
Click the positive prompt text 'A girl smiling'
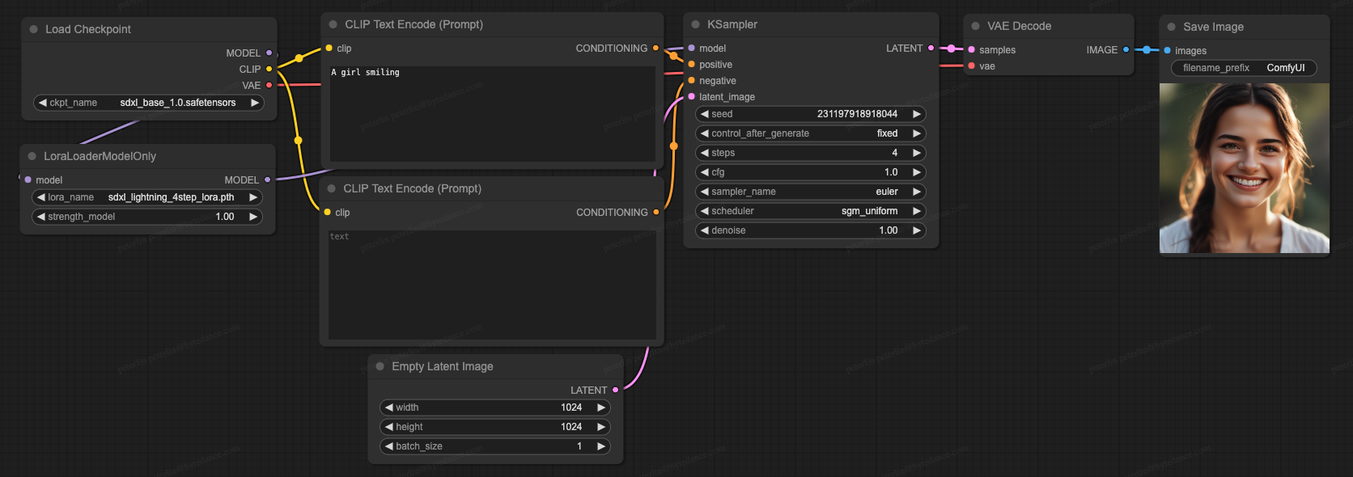click(366, 73)
